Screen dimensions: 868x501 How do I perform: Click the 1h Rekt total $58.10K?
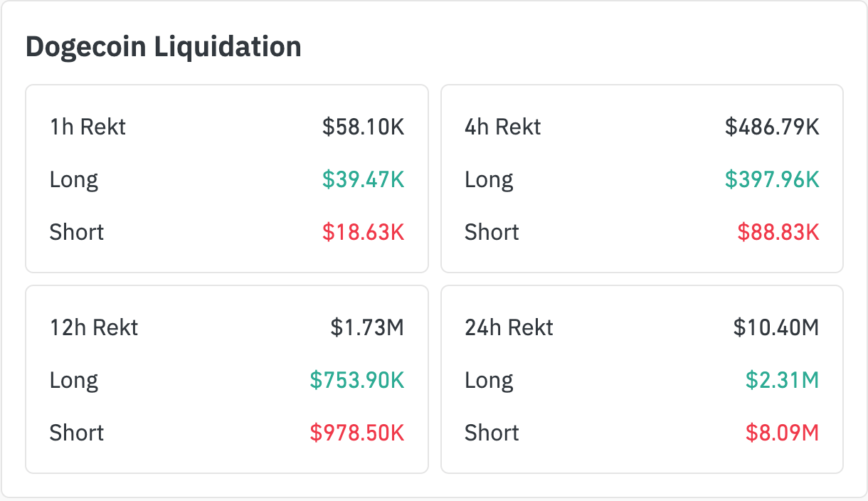coord(363,127)
